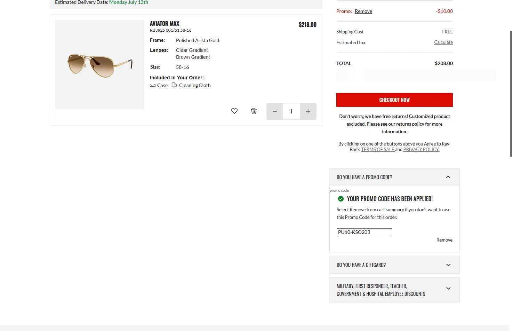Click the $218.00 item price

[x=307, y=25]
